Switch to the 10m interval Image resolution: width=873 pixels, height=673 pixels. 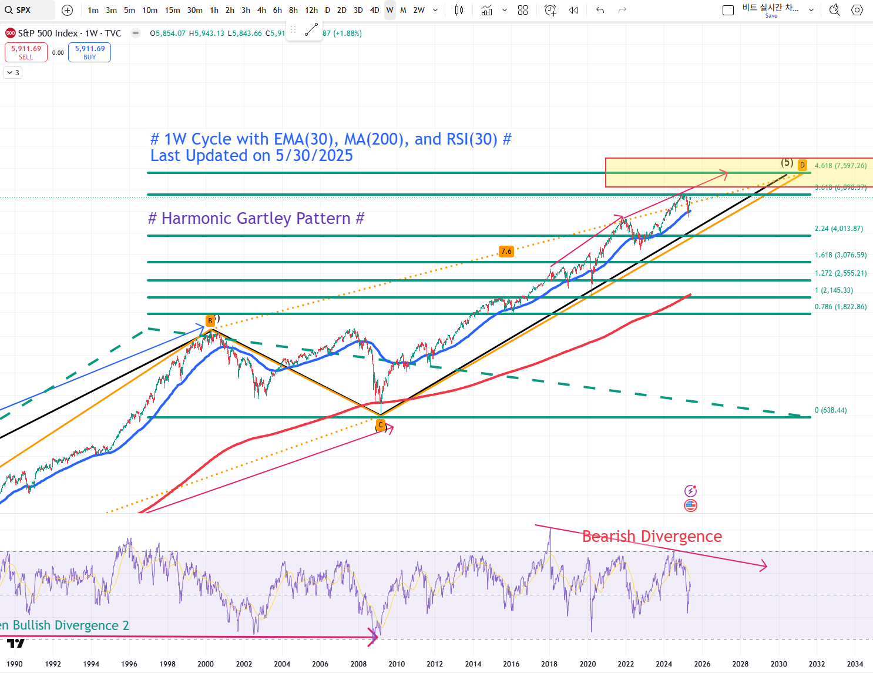click(x=150, y=10)
